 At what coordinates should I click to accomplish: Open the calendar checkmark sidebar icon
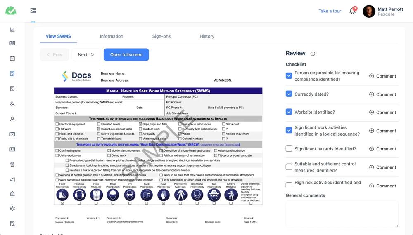(12, 59)
